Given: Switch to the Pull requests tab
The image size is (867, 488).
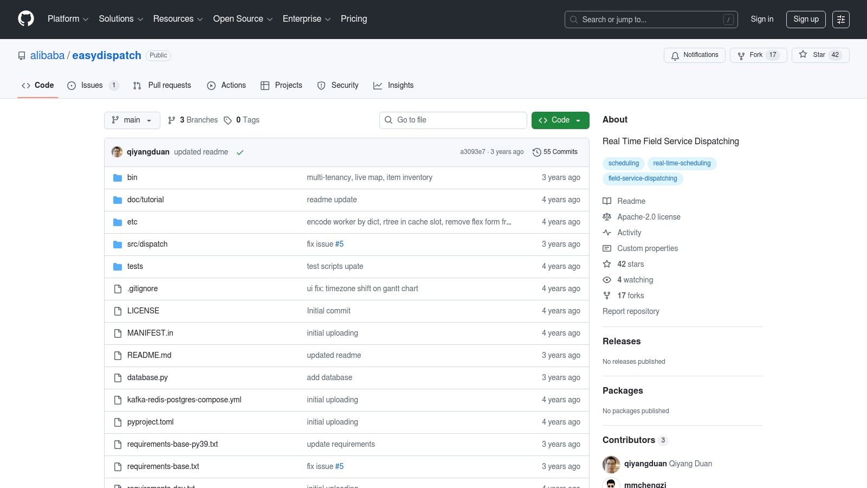Looking at the screenshot, I should click(162, 86).
